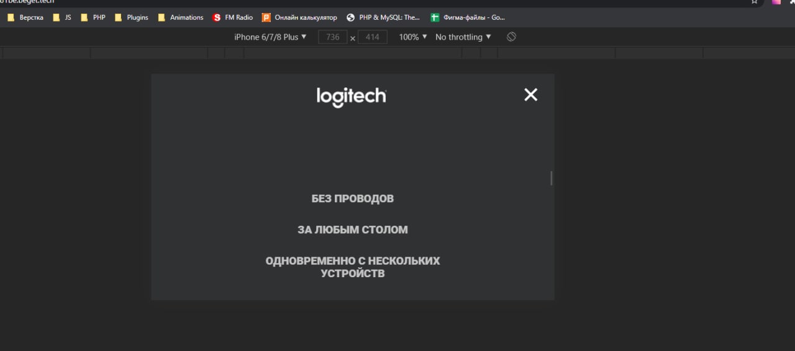Open the FM Radio bookmark
Screen dimensions: 795x351
click(232, 17)
